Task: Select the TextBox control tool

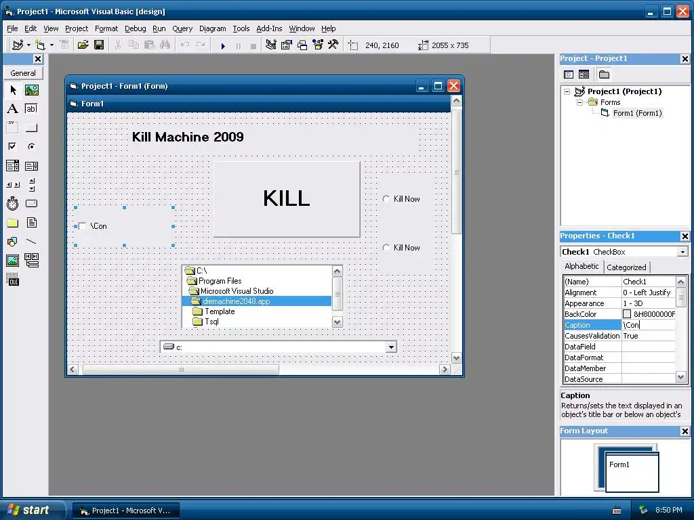Action: (31, 109)
